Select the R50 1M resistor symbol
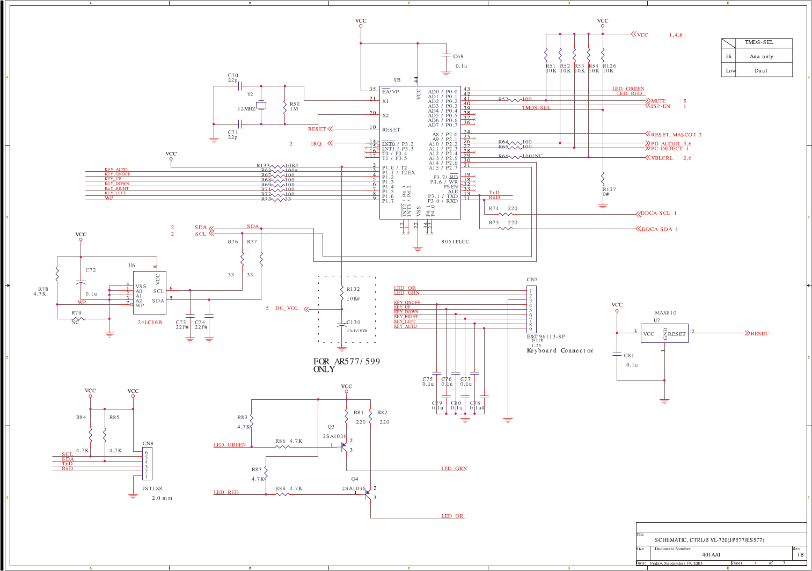This screenshot has height=571, width=812. (x=285, y=106)
